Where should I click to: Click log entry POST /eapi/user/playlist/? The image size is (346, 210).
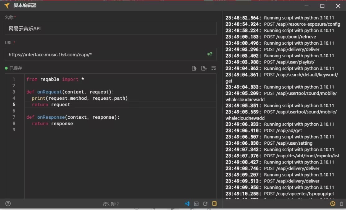click(287, 62)
